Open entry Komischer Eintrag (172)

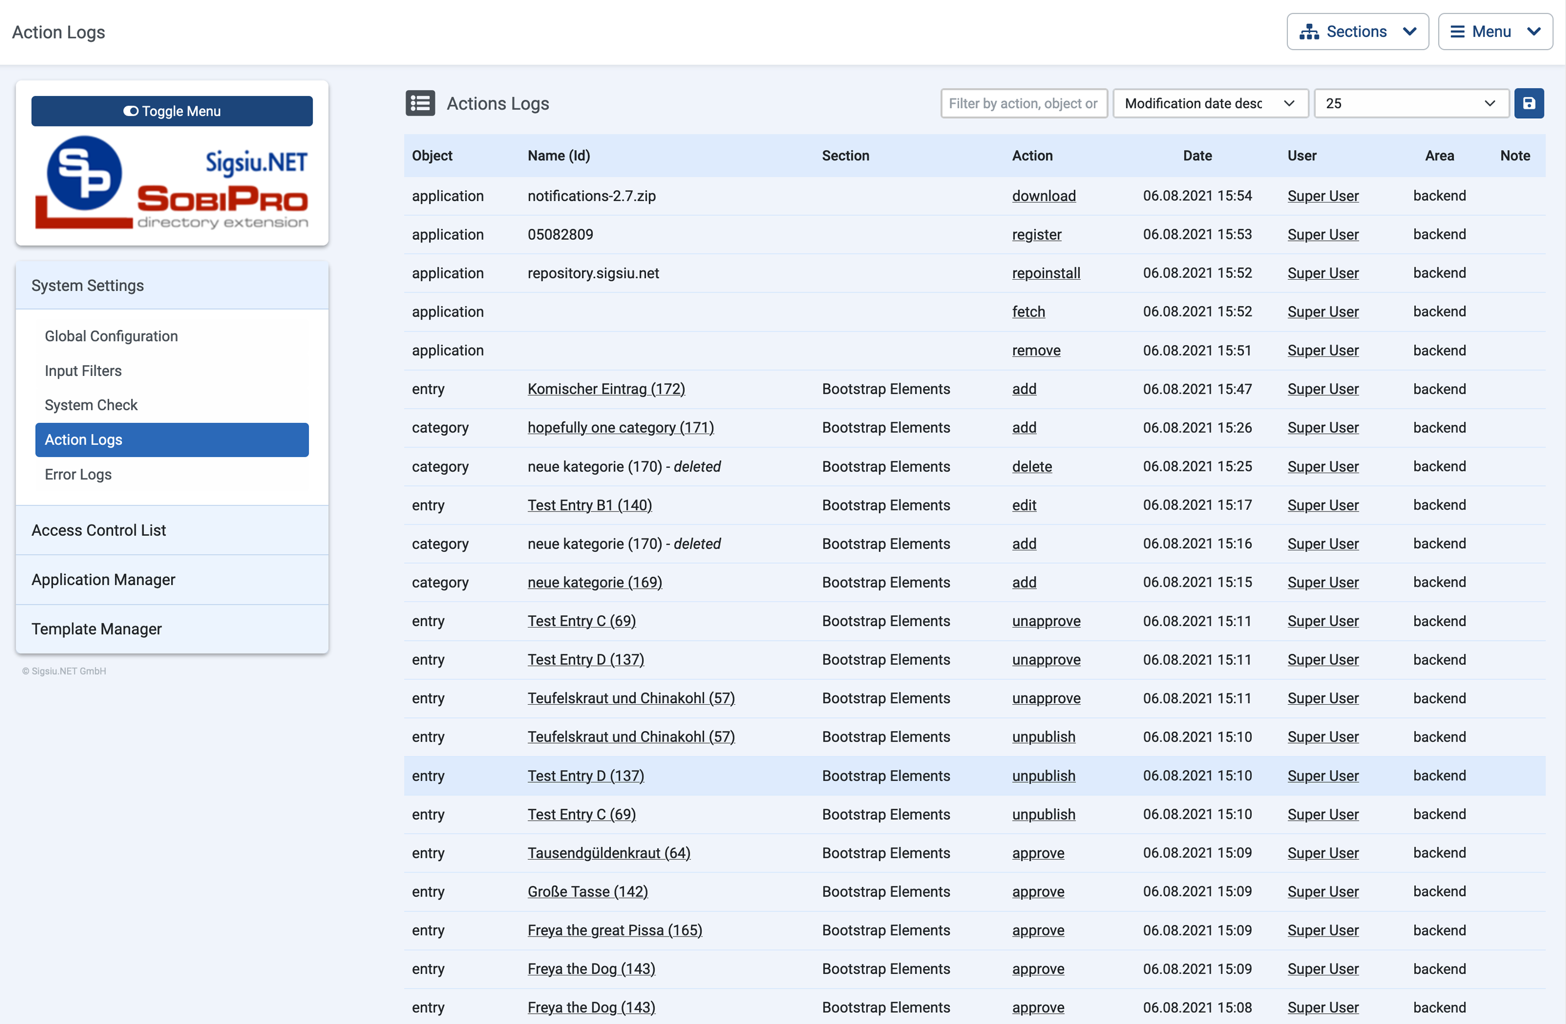[x=605, y=389]
